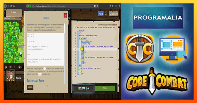
Task: Click the 'if evilstone:' code line
Action: (x=83, y=38)
